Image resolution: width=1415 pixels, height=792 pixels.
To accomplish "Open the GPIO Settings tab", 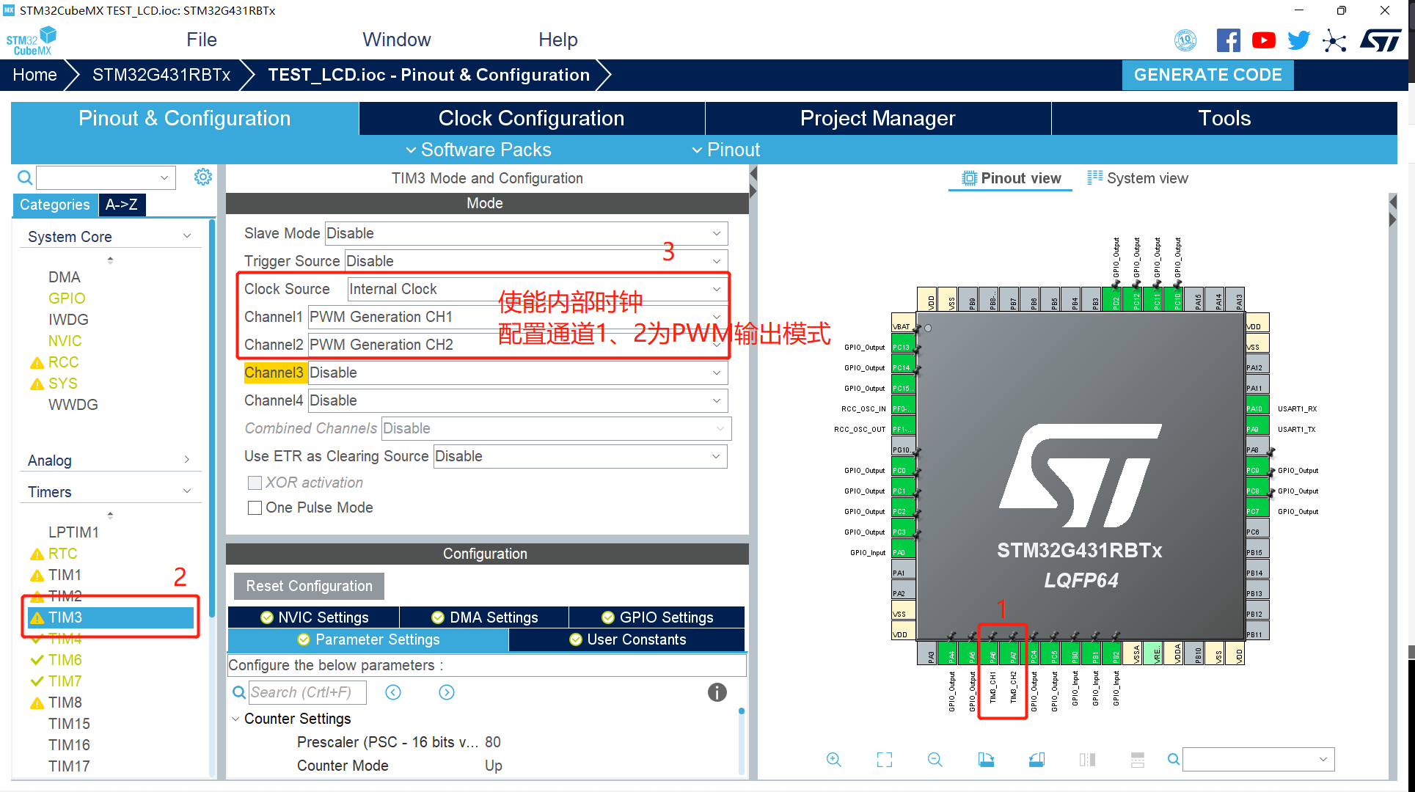I will (x=657, y=617).
